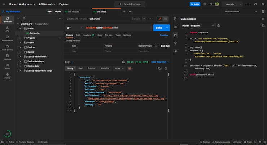Click the notifications bell icon

[x=210, y=4]
